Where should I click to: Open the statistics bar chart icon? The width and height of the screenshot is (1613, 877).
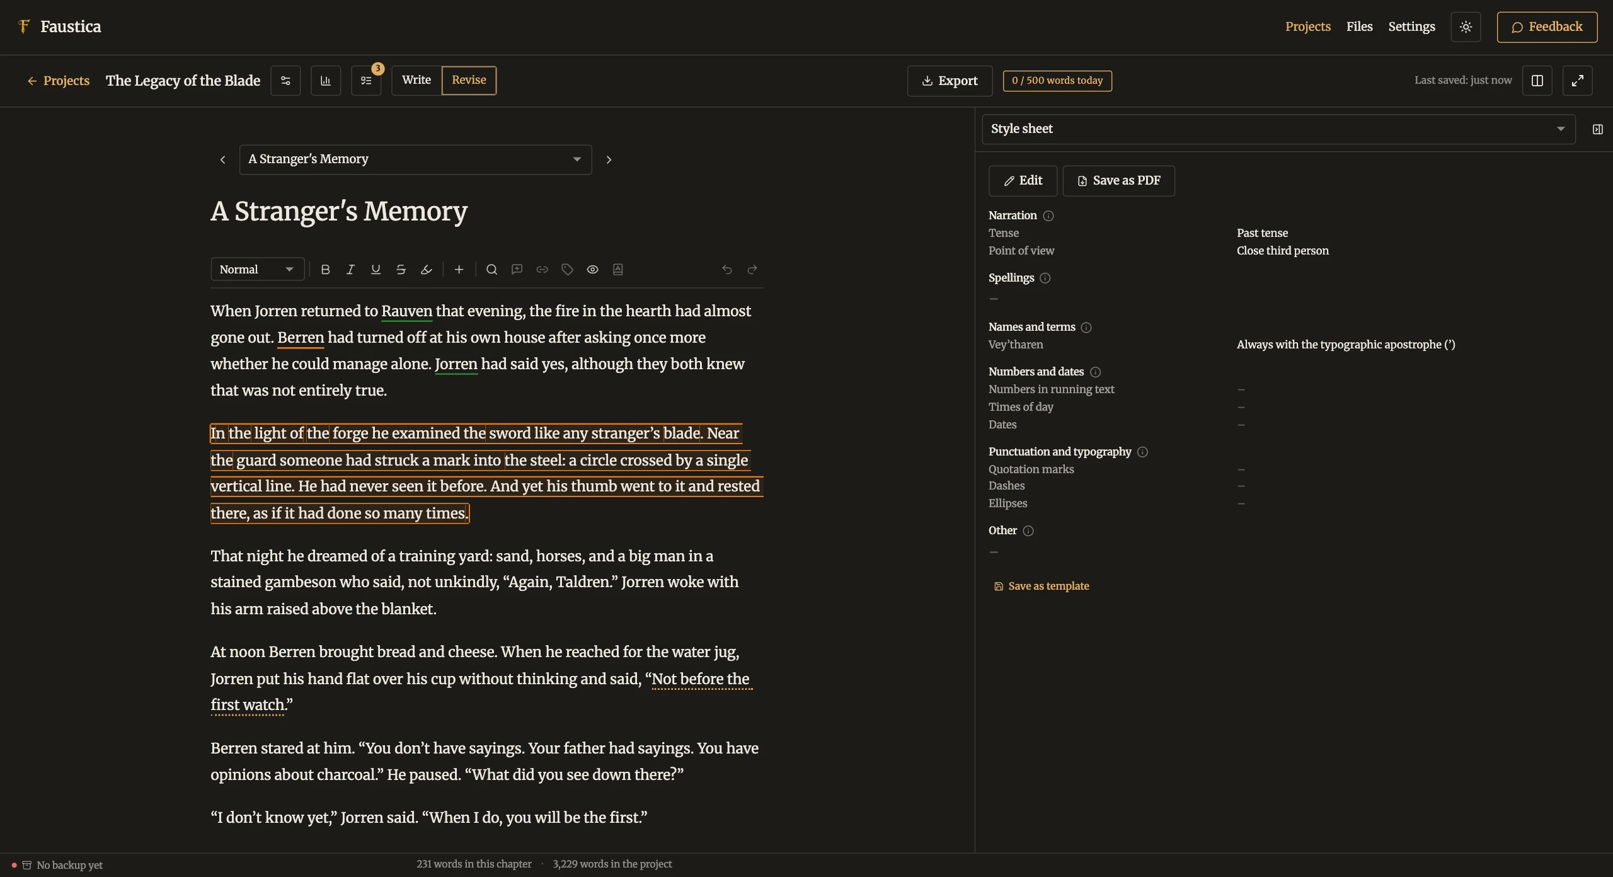pos(326,81)
